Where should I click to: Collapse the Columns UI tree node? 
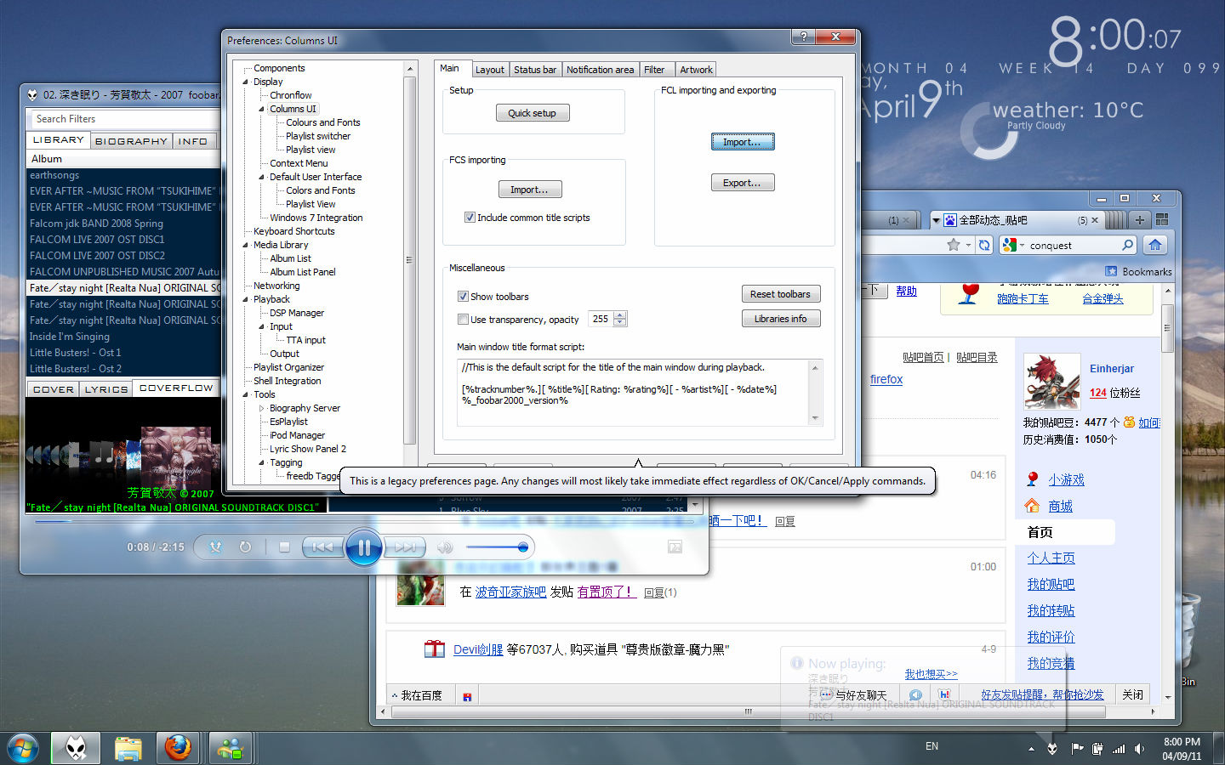[x=262, y=110]
